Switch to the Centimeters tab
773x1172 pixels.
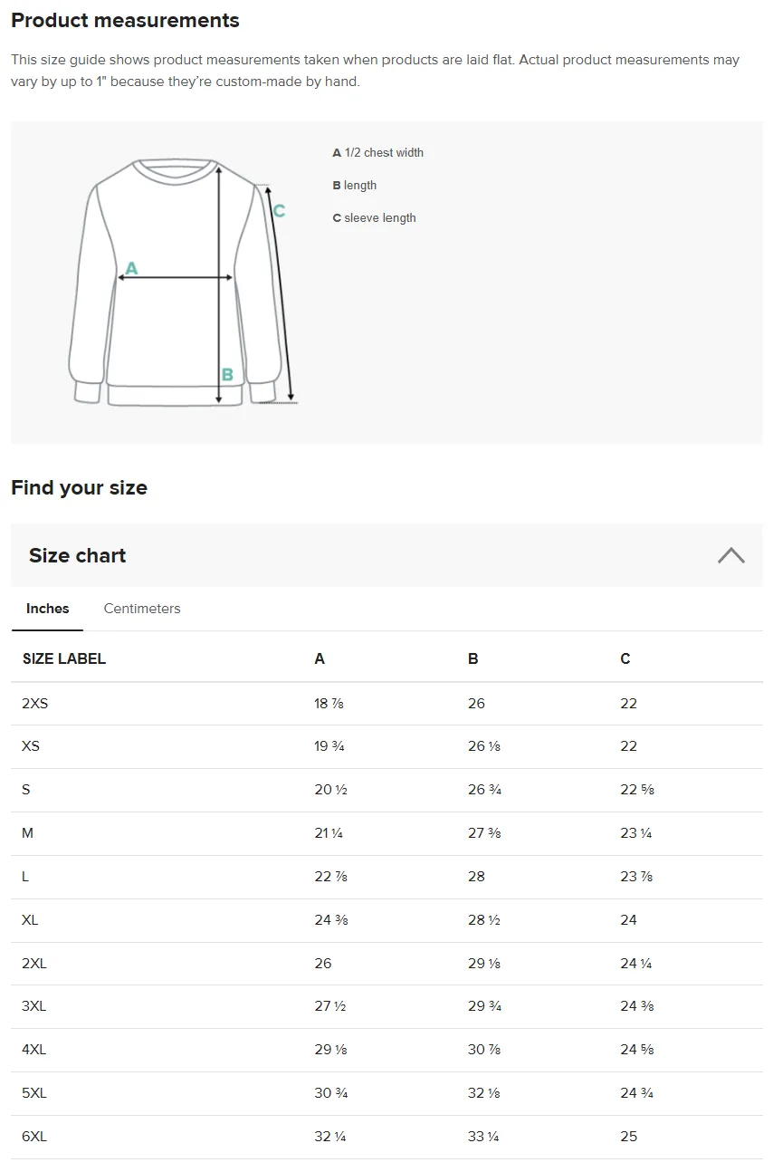(142, 609)
